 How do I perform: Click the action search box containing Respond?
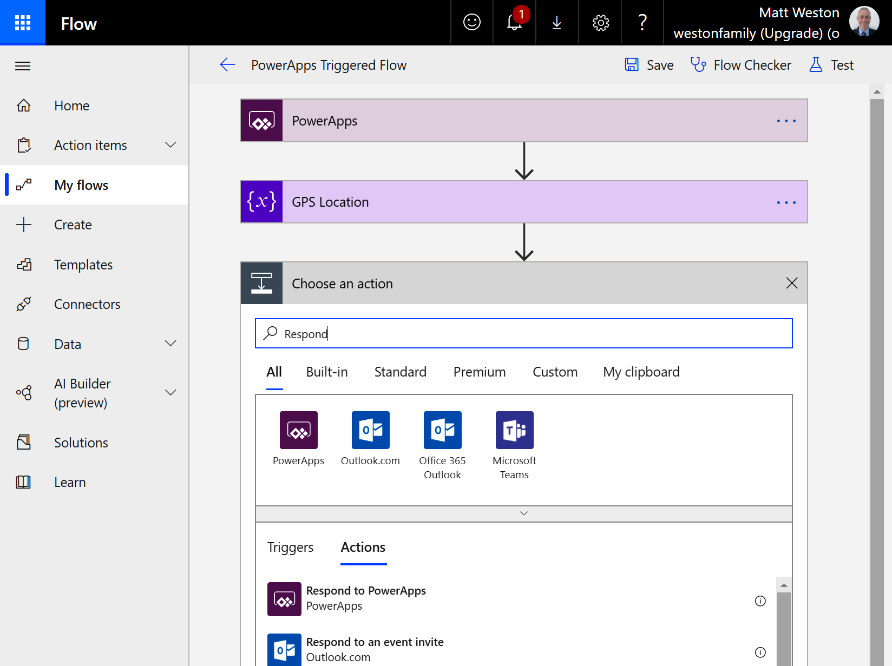point(524,333)
